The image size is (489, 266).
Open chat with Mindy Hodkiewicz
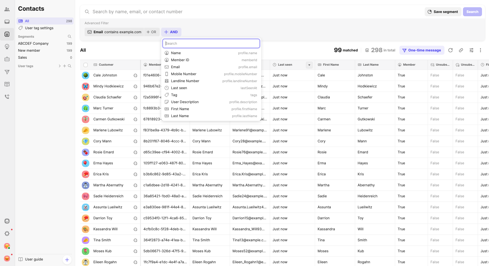(135, 86)
